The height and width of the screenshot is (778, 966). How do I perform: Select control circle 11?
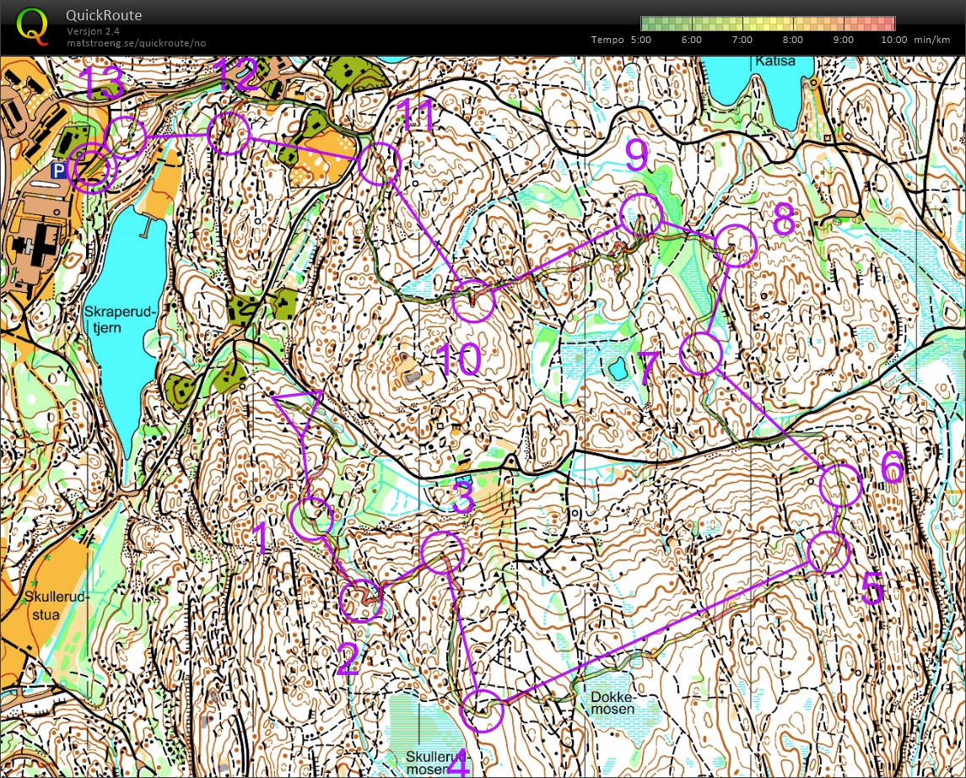pyautogui.click(x=378, y=164)
